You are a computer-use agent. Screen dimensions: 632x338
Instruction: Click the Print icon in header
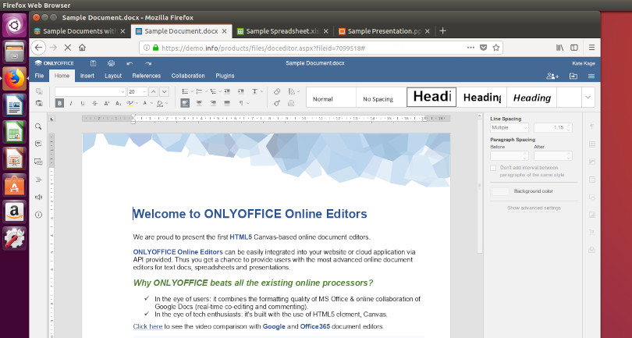pyautogui.click(x=112, y=63)
